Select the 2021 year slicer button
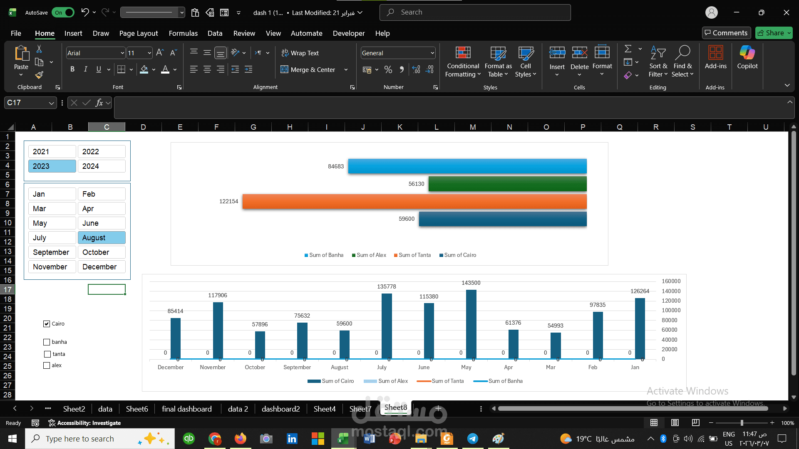Image resolution: width=799 pixels, height=449 pixels. click(x=52, y=152)
